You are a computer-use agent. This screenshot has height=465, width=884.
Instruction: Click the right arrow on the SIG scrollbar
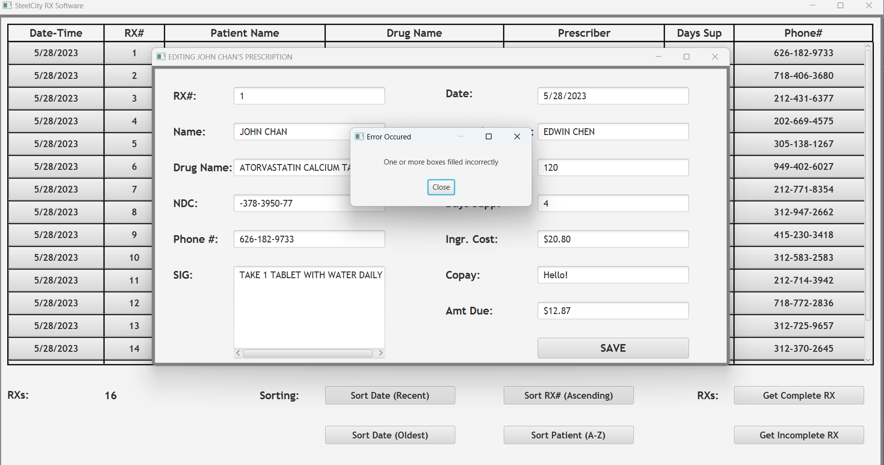tap(381, 353)
